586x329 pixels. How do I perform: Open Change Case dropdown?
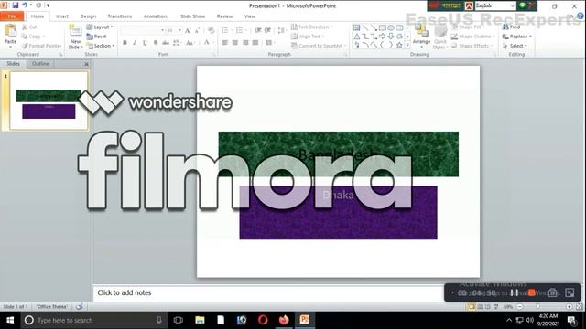[190, 43]
